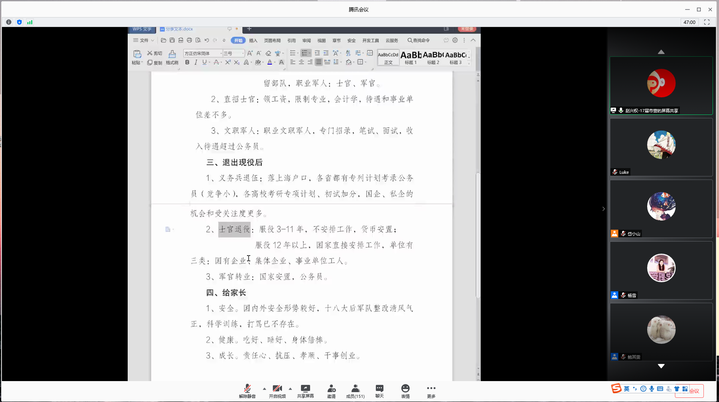The width and height of the screenshot is (719, 402).
Task: Expand video options arrow beside 开启视频
Action: [x=290, y=389]
